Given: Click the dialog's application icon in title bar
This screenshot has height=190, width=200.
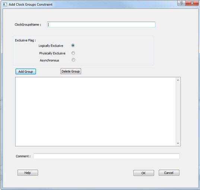Looking at the screenshot, I should click(5, 4).
